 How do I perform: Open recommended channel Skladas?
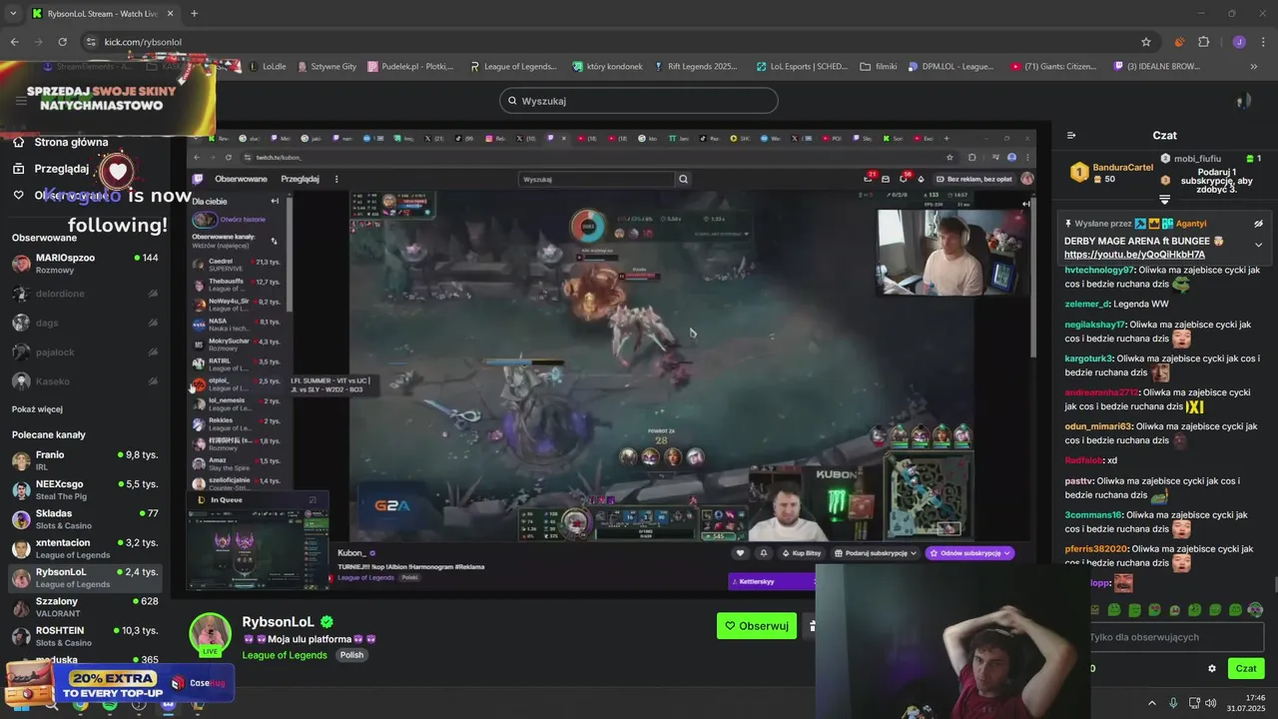click(85, 519)
